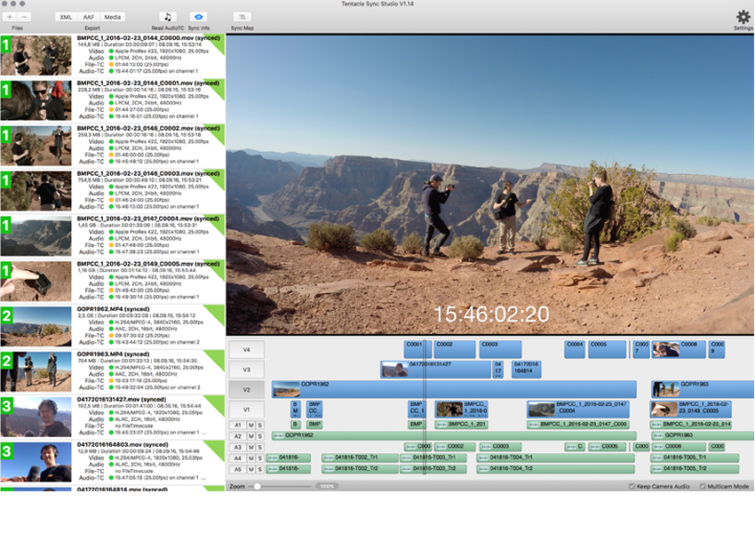The width and height of the screenshot is (755, 533).
Task: Solo audio track A2
Action: (261, 436)
